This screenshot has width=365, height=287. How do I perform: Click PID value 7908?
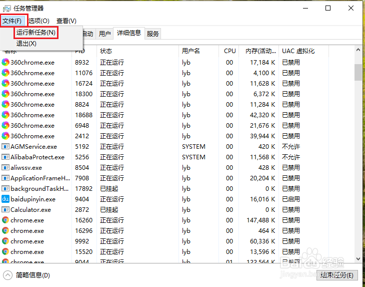(x=82, y=178)
